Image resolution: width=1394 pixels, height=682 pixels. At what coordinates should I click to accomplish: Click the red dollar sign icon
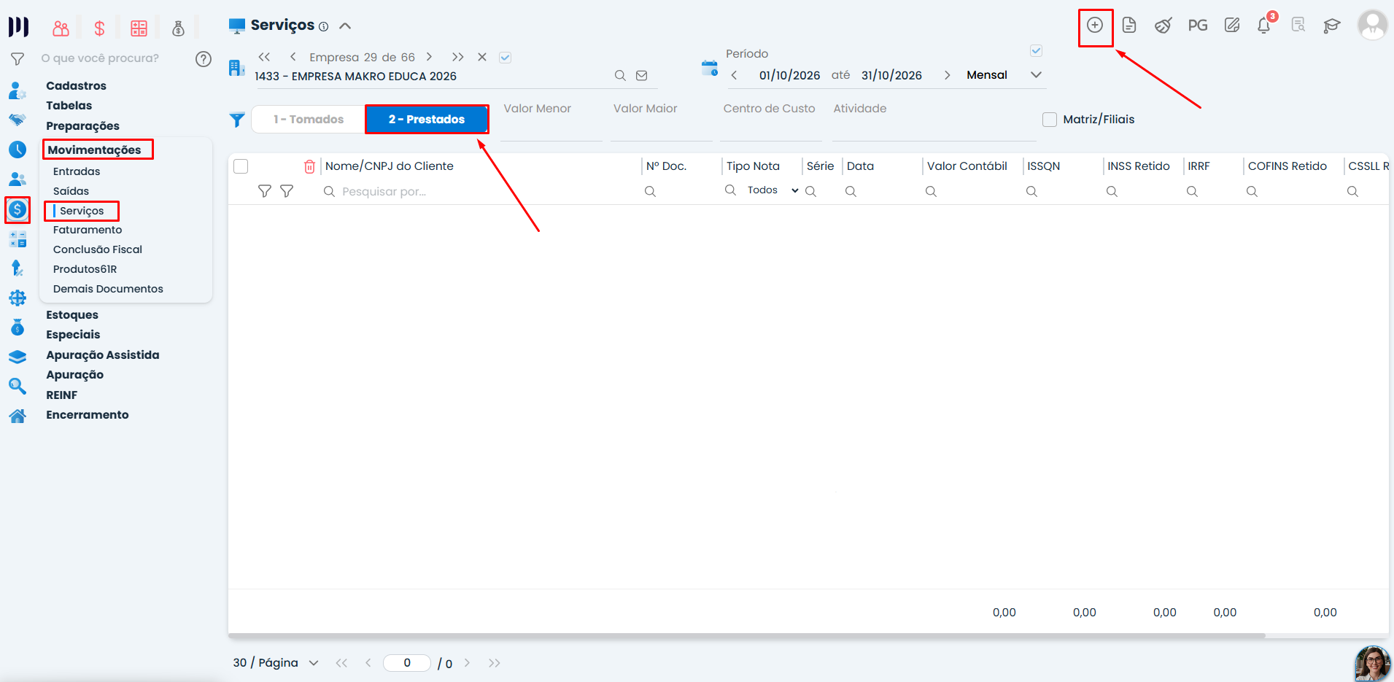click(99, 28)
